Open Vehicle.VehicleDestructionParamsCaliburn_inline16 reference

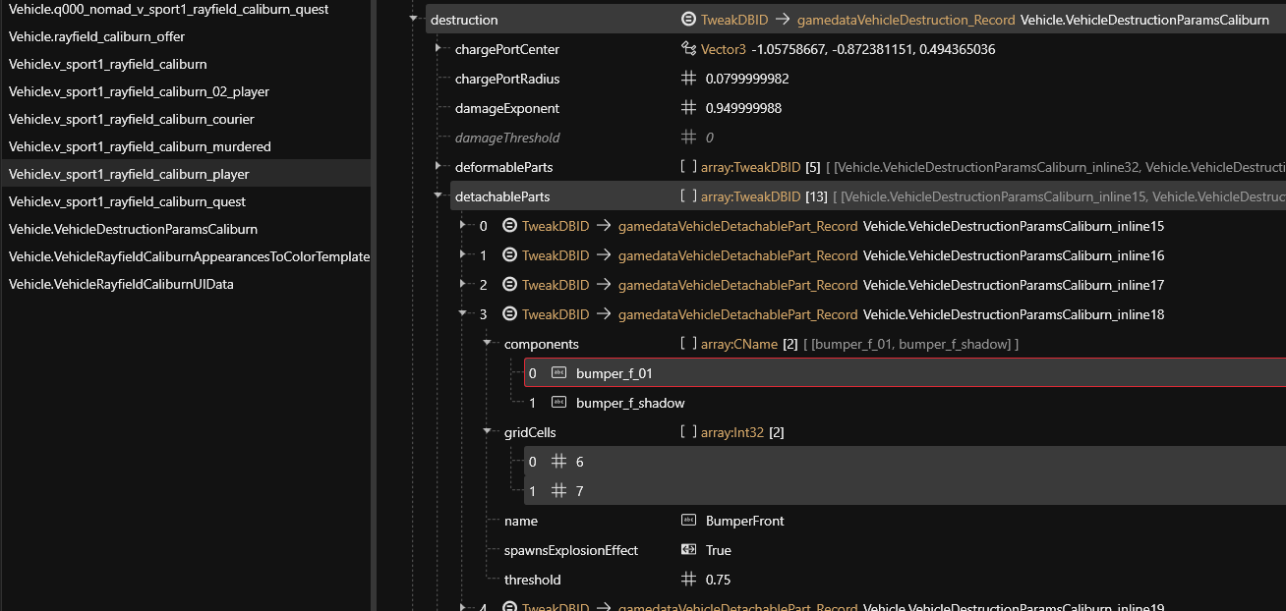click(x=1013, y=255)
